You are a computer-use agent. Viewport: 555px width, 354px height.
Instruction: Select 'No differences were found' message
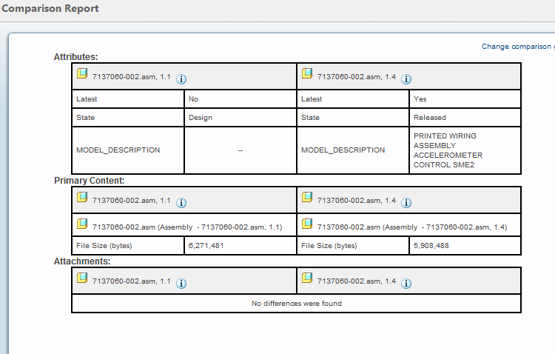[297, 304]
